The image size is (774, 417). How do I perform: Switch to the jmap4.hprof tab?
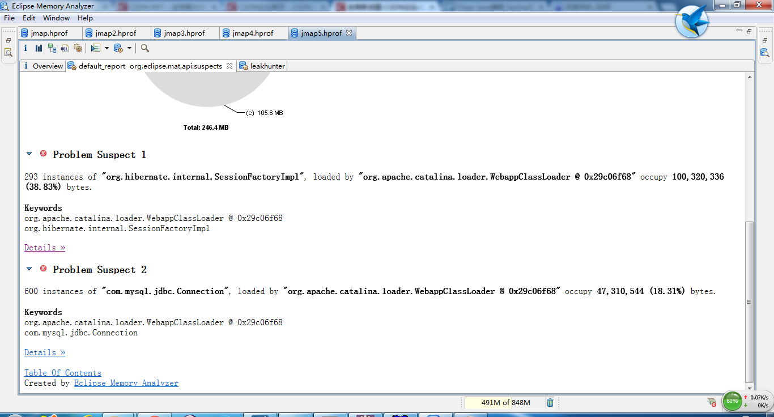point(253,33)
